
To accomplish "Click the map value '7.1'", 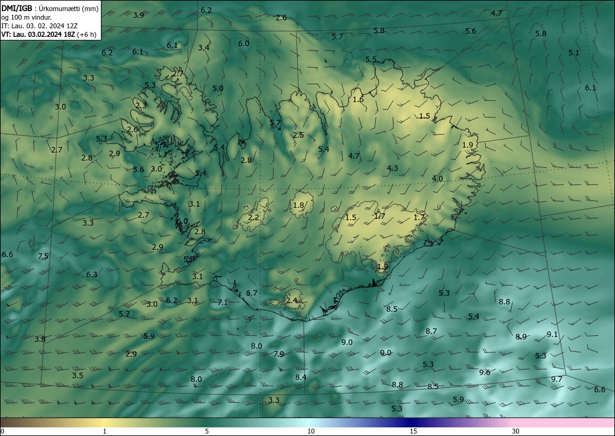I will pyautogui.click(x=223, y=303).
